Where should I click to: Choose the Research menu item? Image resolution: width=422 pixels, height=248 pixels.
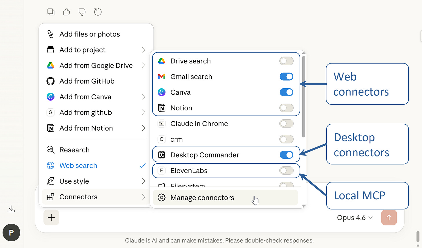96,150
